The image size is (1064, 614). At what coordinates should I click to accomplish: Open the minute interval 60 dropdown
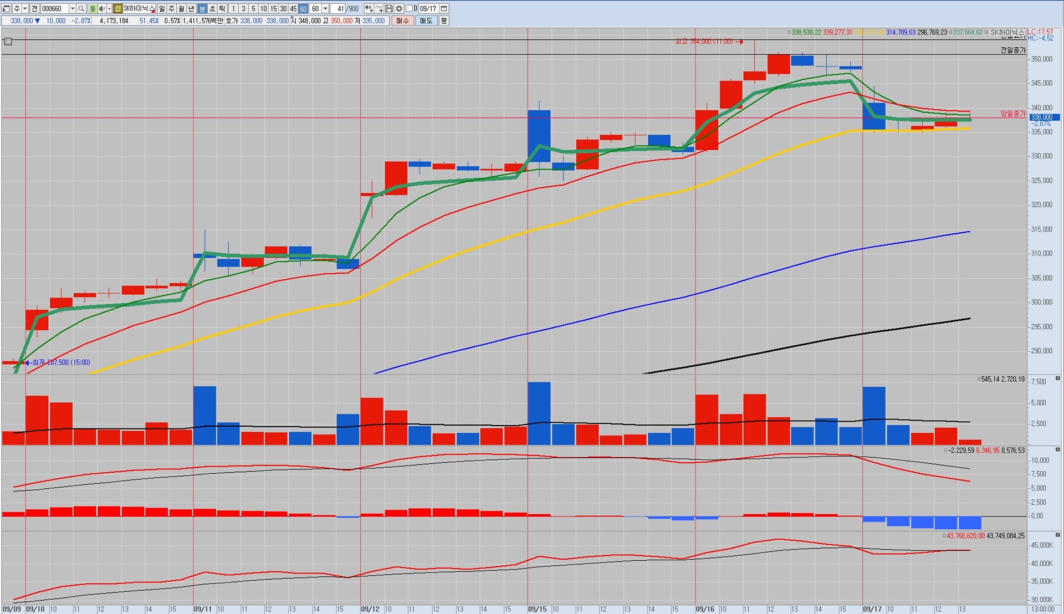(325, 9)
